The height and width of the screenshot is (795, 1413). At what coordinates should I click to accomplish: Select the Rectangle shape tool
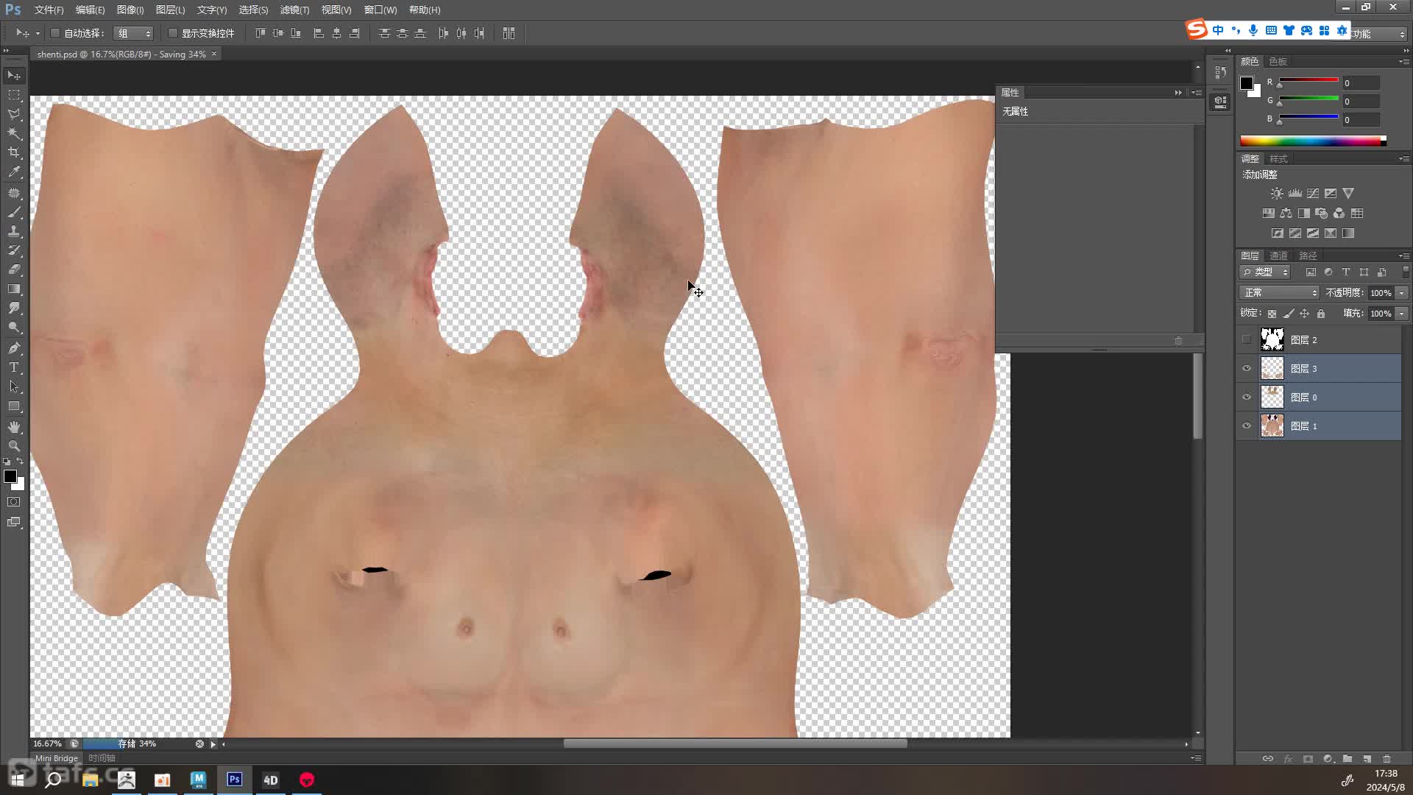(x=14, y=406)
